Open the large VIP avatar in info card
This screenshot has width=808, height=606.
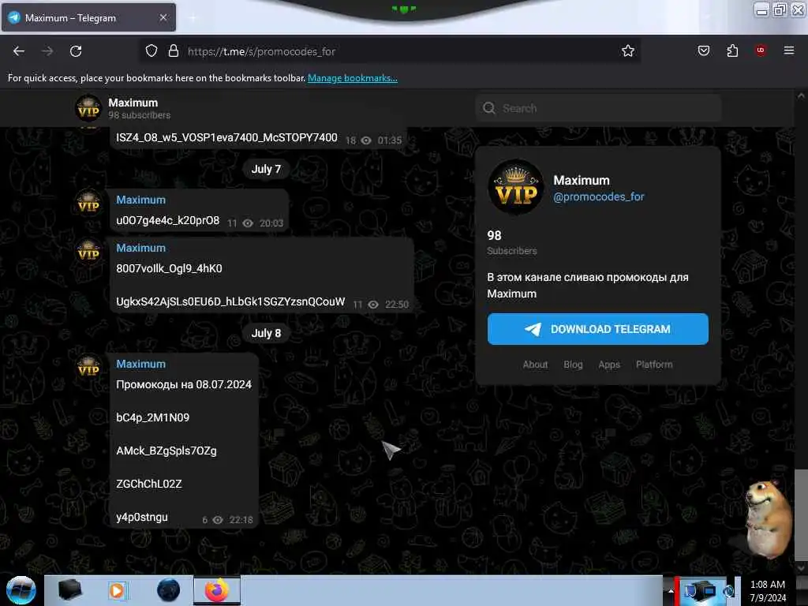516,187
